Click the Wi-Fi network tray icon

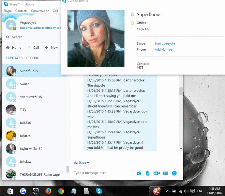181,191
